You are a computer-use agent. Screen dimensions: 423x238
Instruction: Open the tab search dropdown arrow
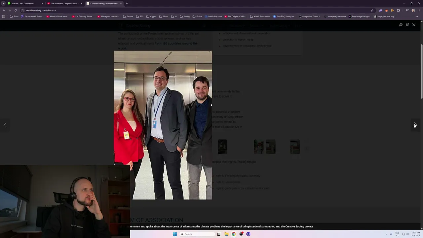[3, 3]
